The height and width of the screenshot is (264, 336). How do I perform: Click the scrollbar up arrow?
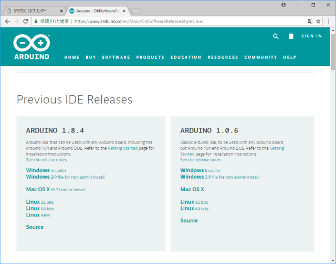pyautogui.click(x=333, y=30)
